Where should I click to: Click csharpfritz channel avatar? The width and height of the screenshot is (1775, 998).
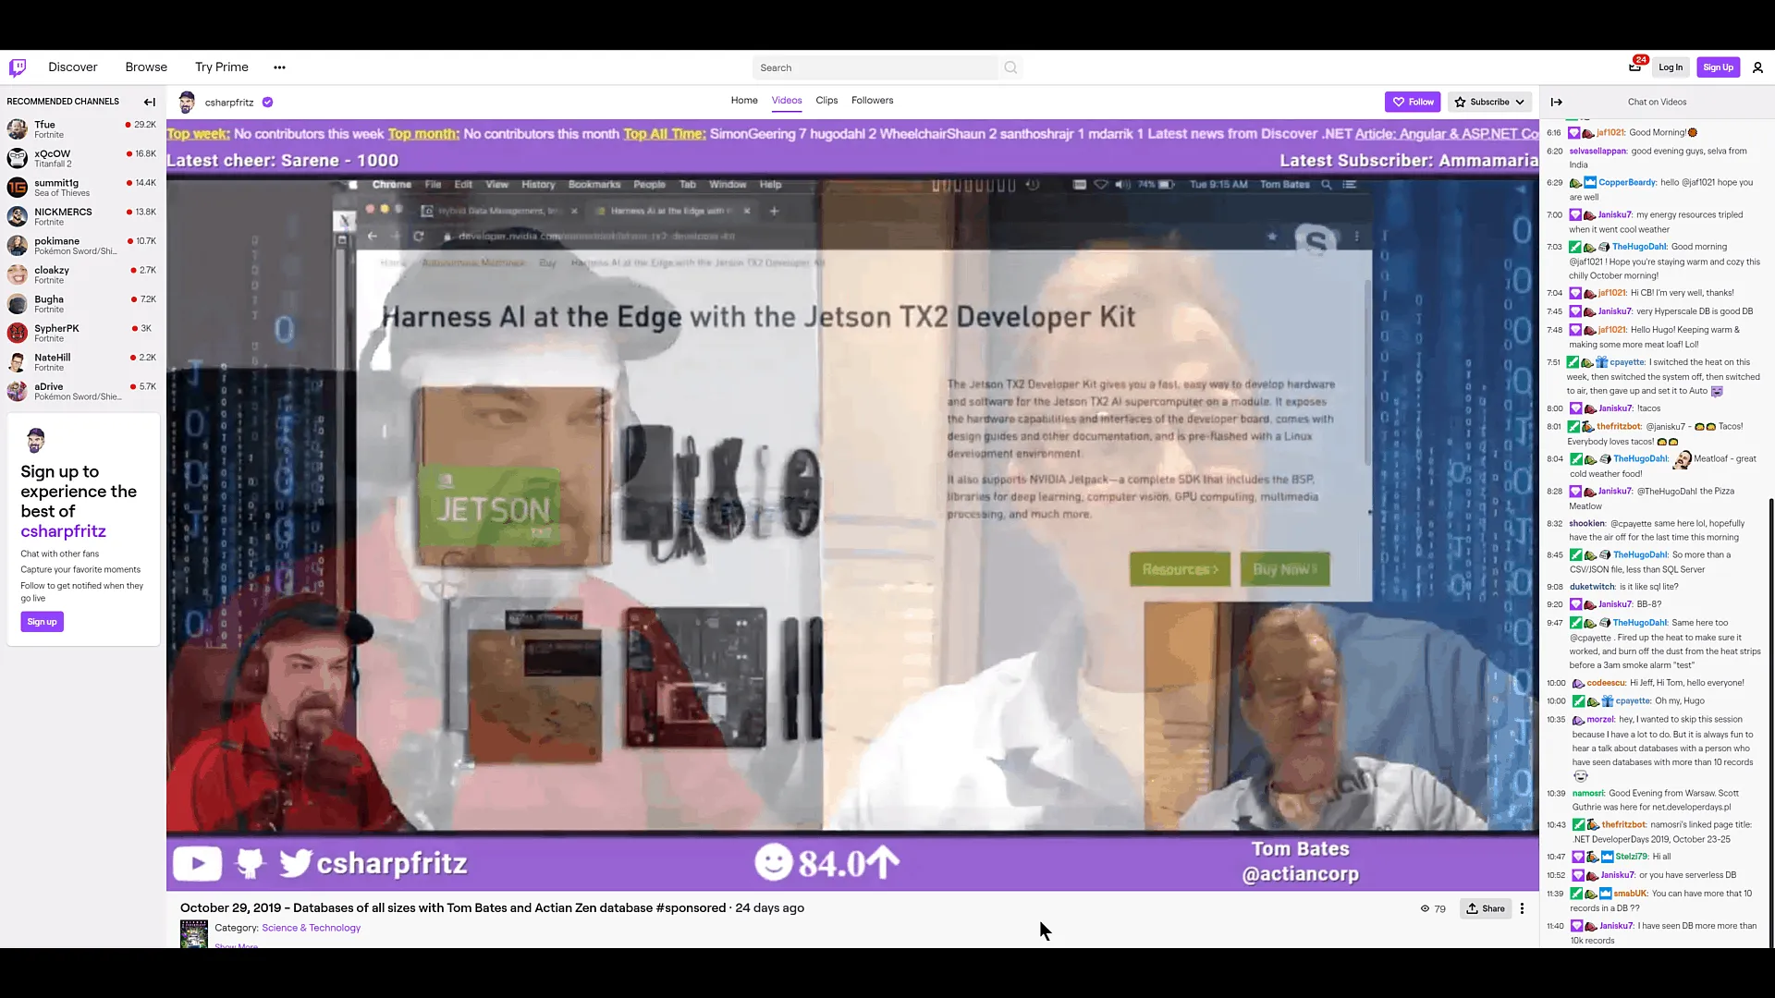pyautogui.click(x=187, y=102)
